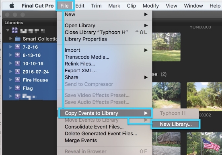Click the library grid icon in sidebar
This screenshot has width=222, height=155.
click(x=15, y=31)
